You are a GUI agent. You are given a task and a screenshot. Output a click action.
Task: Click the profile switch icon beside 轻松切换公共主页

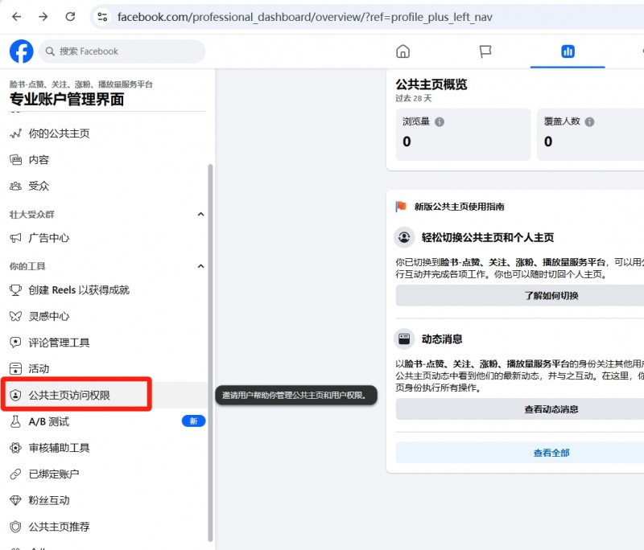tap(404, 237)
